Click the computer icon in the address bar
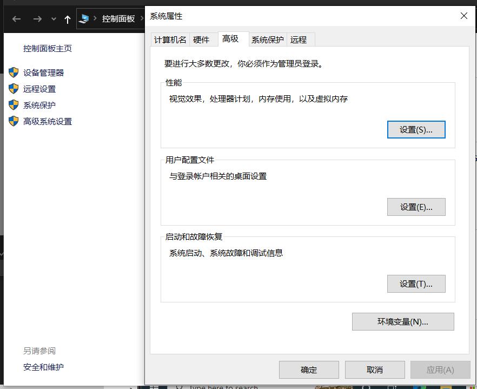 click(x=84, y=18)
